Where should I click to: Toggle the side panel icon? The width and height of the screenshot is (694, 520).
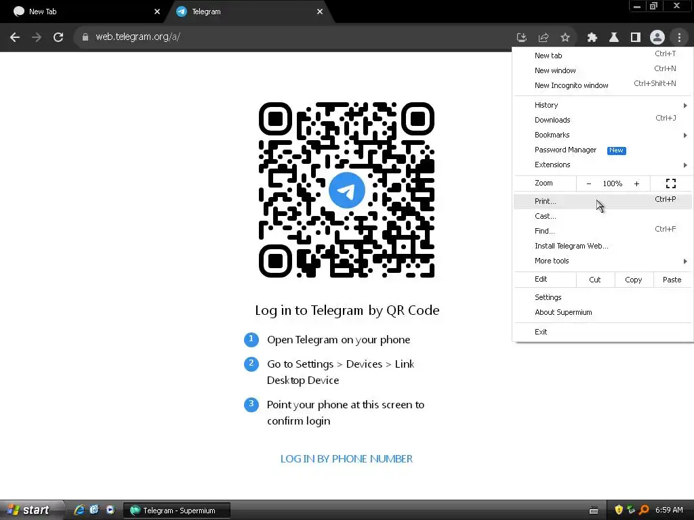pos(636,38)
